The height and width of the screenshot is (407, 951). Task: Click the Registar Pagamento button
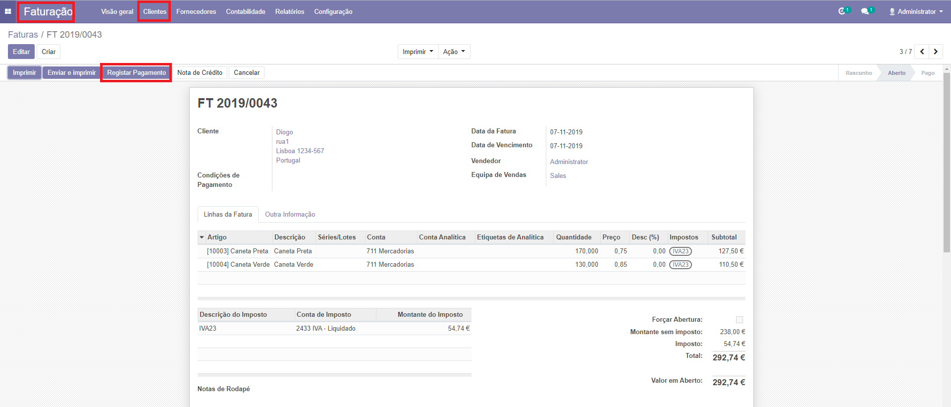pos(136,73)
